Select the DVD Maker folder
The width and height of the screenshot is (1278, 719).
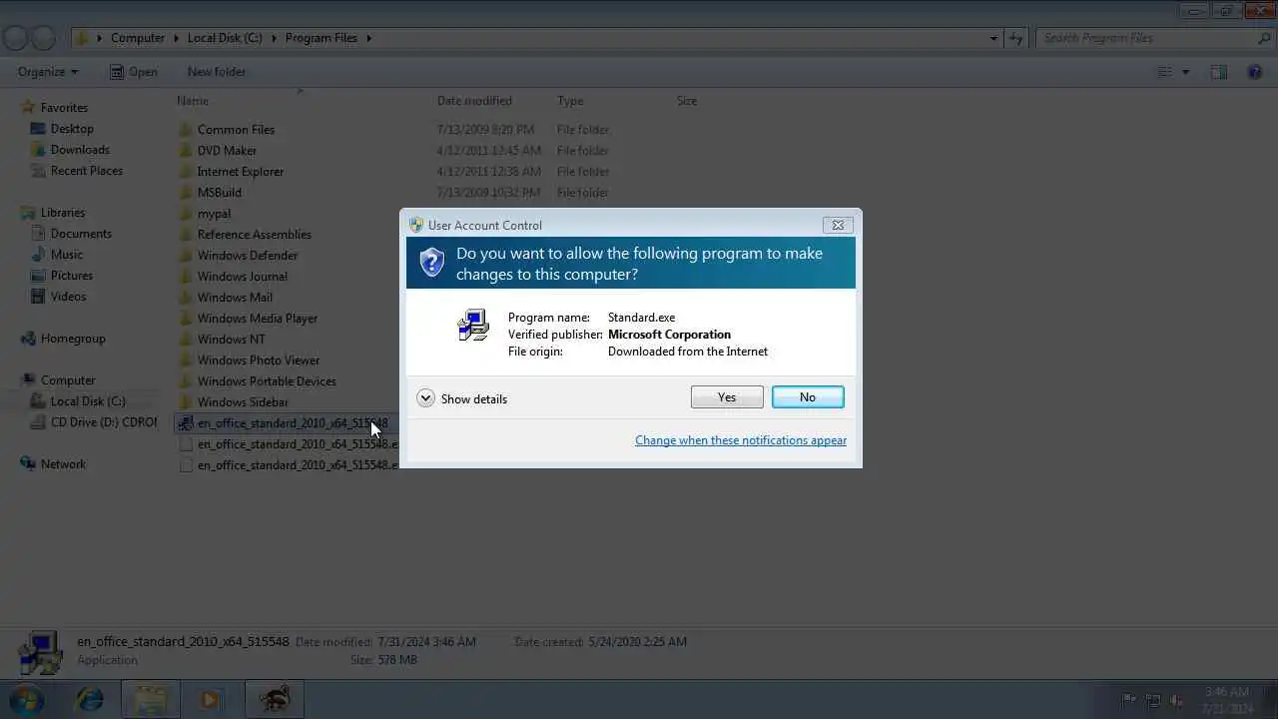click(227, 151)
